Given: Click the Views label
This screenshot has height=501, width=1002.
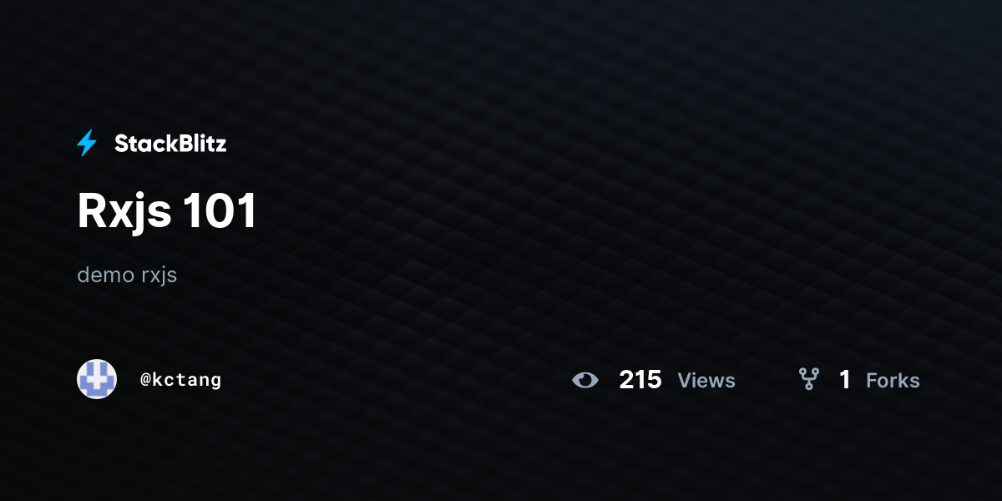Looking at the screenshot, I should (706, 381).
